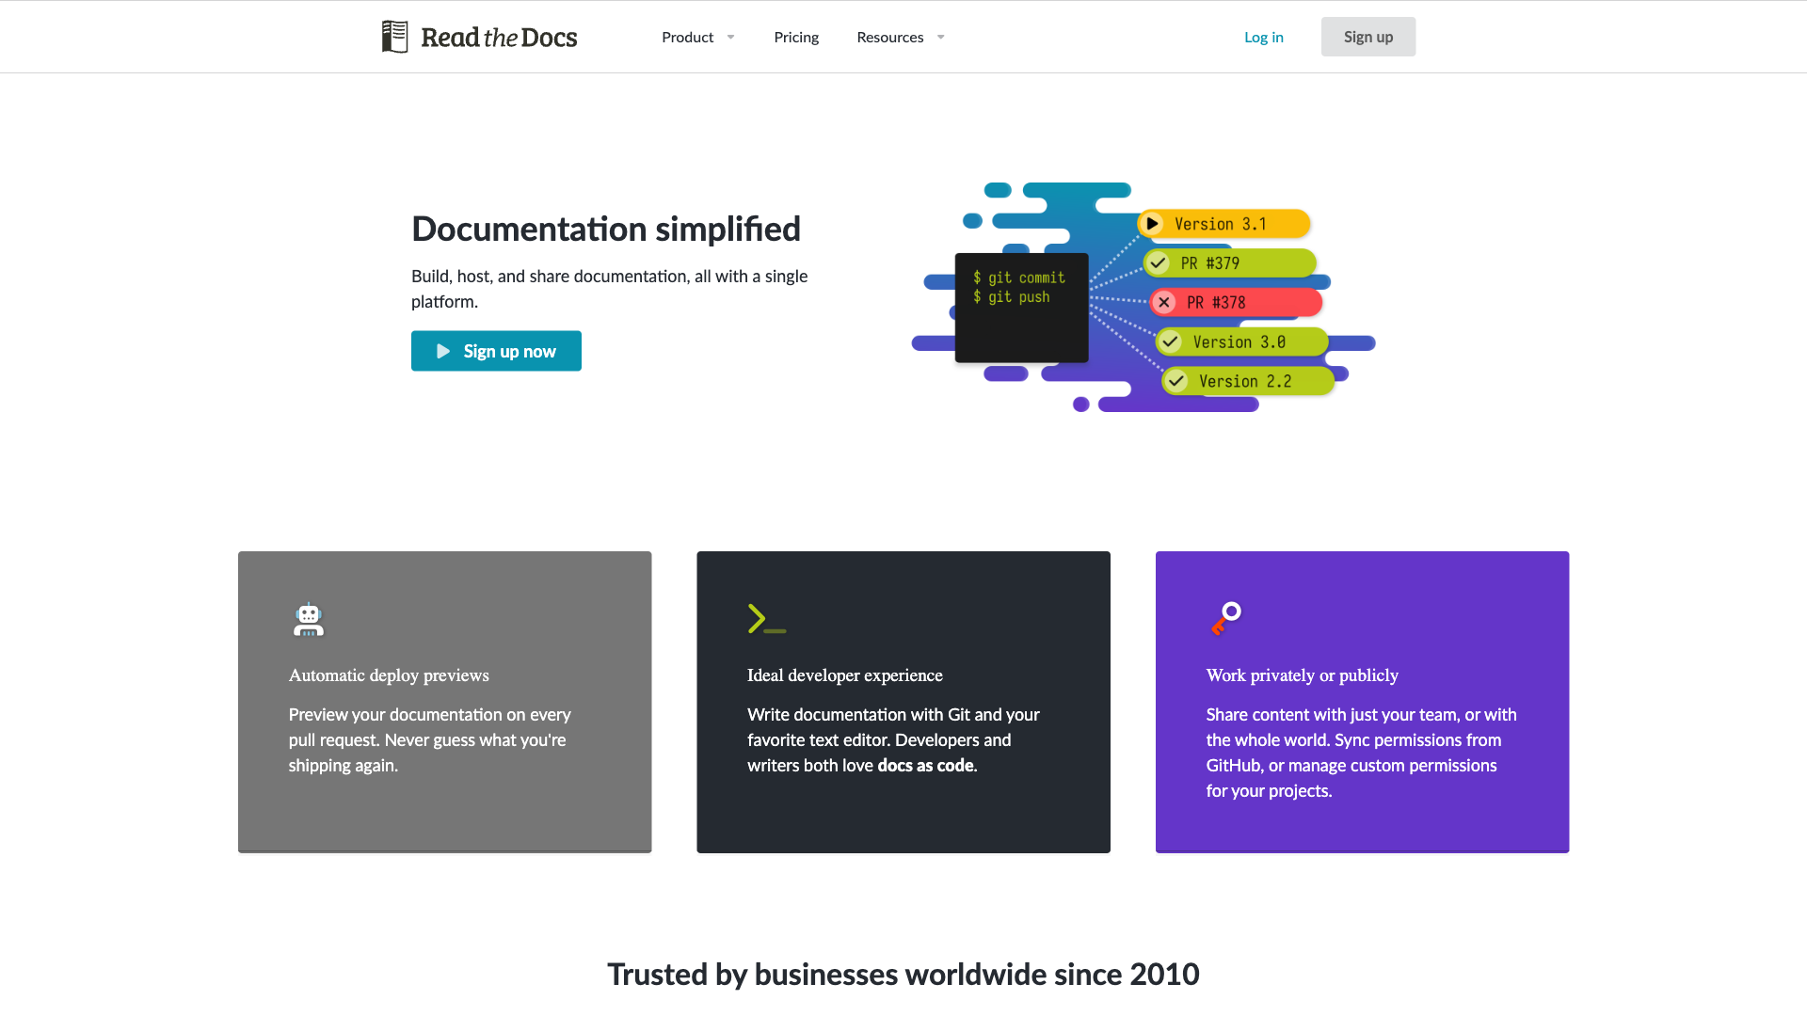
Task: Select the PR #378 label
Action: (x=1215, y=302)
